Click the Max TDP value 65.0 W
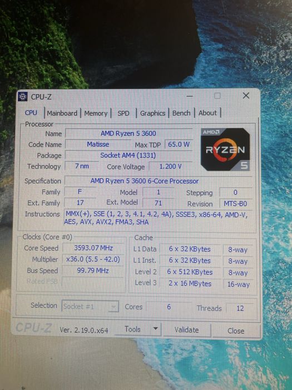Image resolution: width=292 pixels, height=390 pixels. tap(179, 144)
